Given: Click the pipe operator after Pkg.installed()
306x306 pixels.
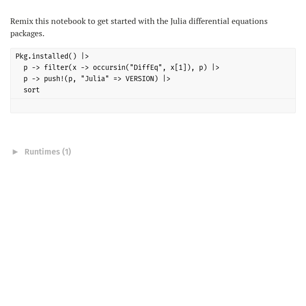Looking at the screenshot, I should (85, 56).
